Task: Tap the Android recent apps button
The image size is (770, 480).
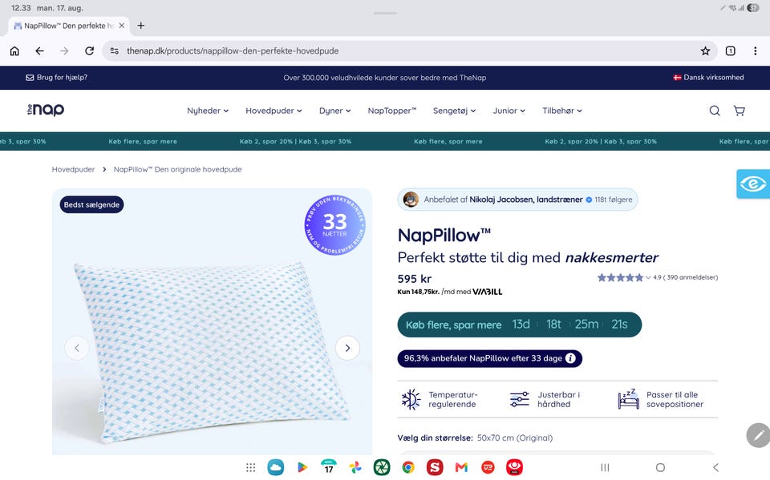Action: tap(605, 467)
